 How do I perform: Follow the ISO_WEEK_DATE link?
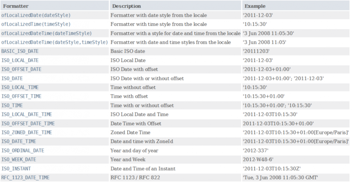tap(19, 160)
